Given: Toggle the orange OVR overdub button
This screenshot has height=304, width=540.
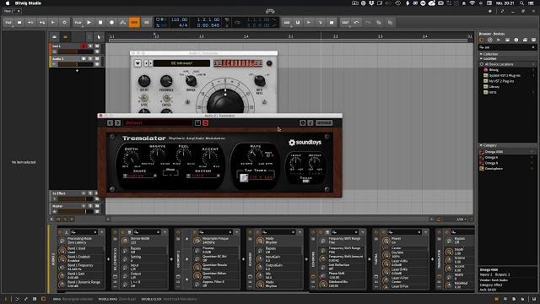Looking at the screenshot, I should tap(134, 23).
